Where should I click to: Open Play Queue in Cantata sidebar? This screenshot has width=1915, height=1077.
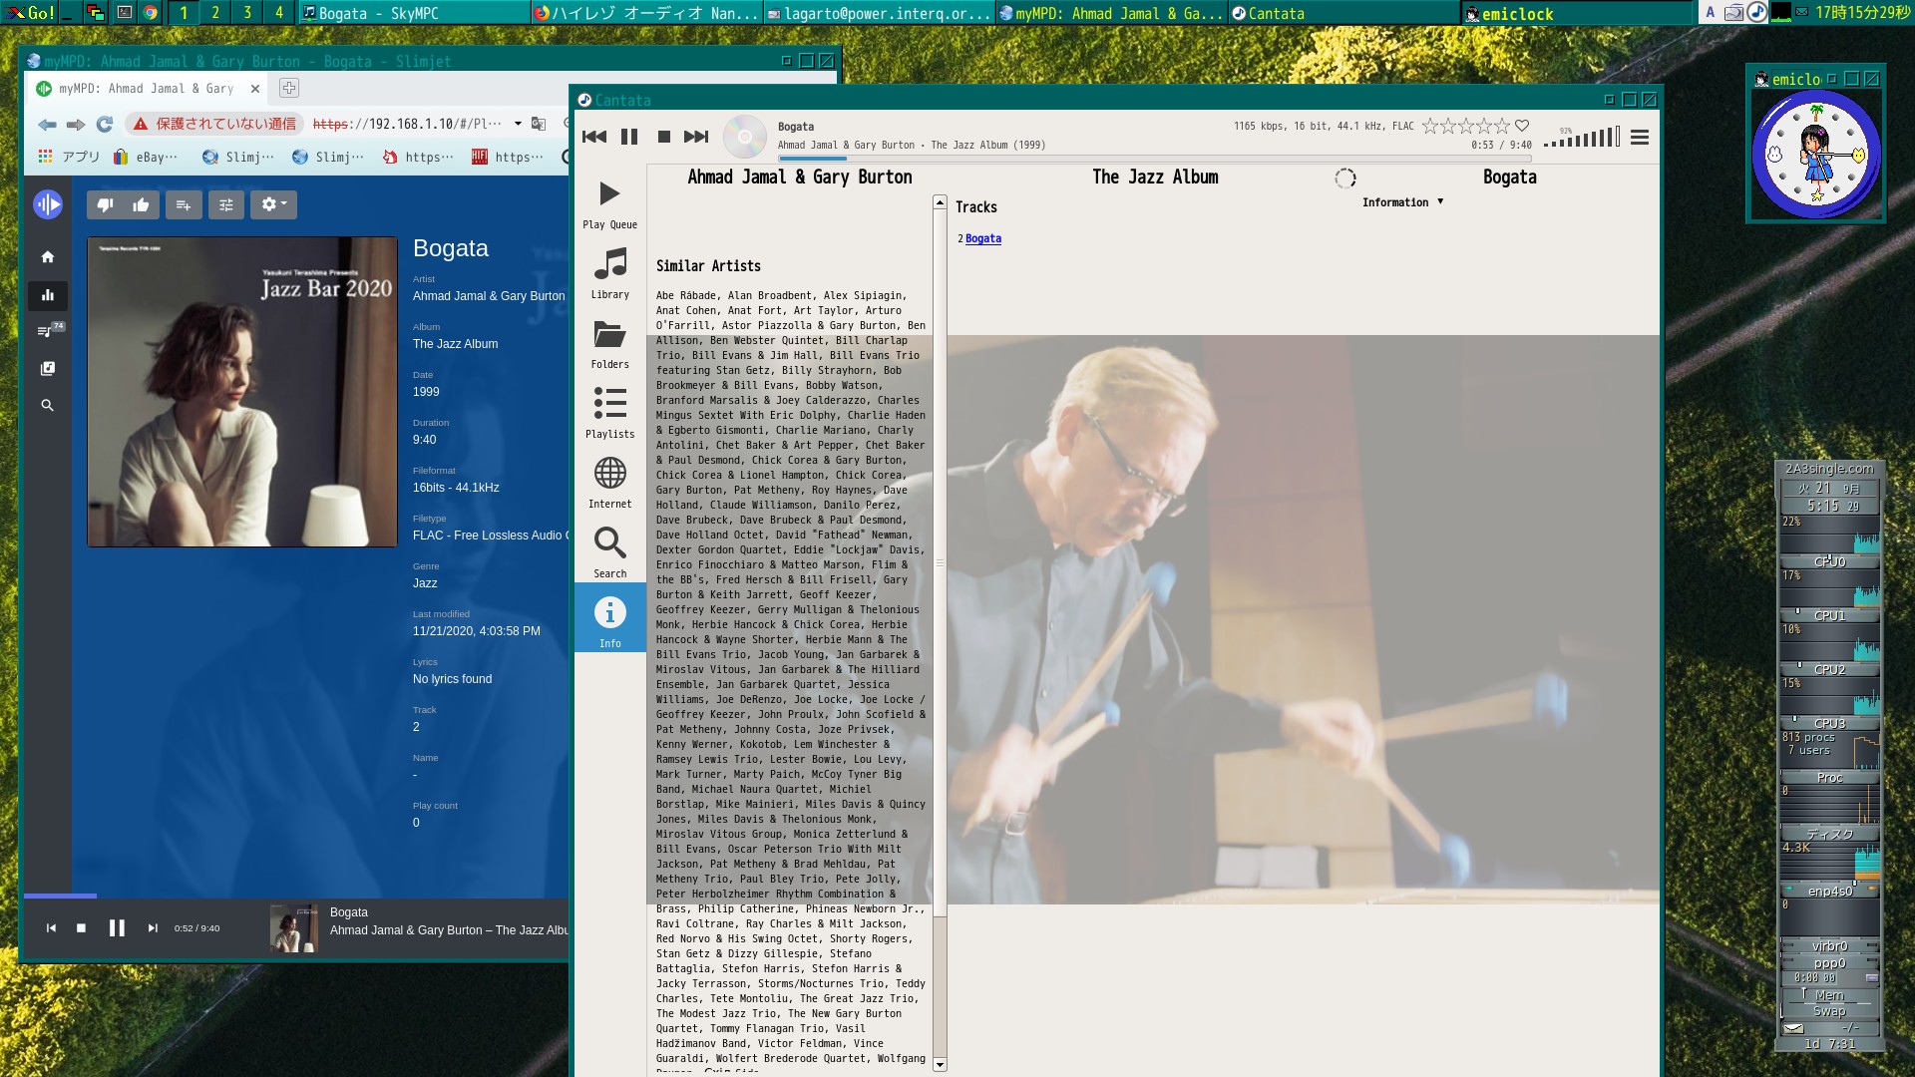tap(609, 203)
